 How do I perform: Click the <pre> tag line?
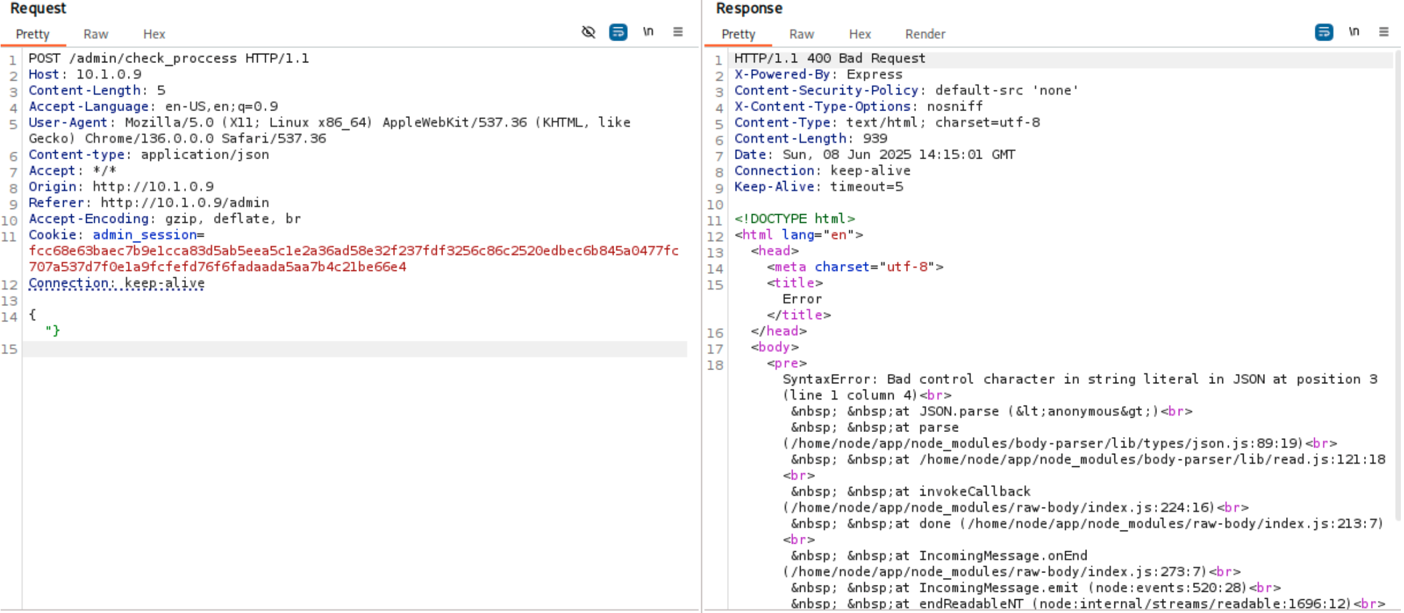point(786,363)
